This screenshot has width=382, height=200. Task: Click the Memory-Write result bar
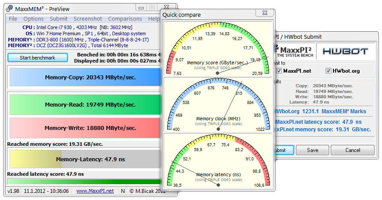tap(85, 128)
